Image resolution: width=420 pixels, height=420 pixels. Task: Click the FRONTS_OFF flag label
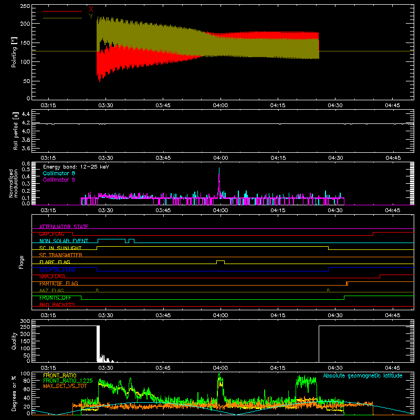click(55, 298)
